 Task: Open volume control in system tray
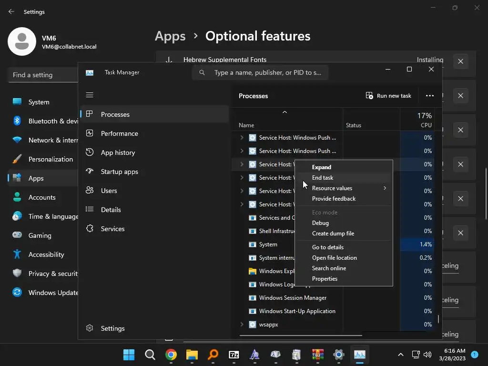[x=427, y=355]
